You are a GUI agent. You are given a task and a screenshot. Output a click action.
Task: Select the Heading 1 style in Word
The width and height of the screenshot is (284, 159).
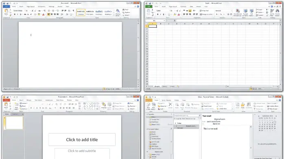point(99,12)
